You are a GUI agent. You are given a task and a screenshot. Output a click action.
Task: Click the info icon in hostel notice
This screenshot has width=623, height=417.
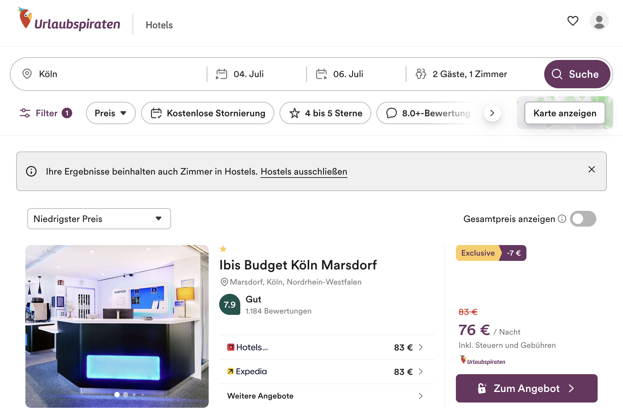point(31,171)
